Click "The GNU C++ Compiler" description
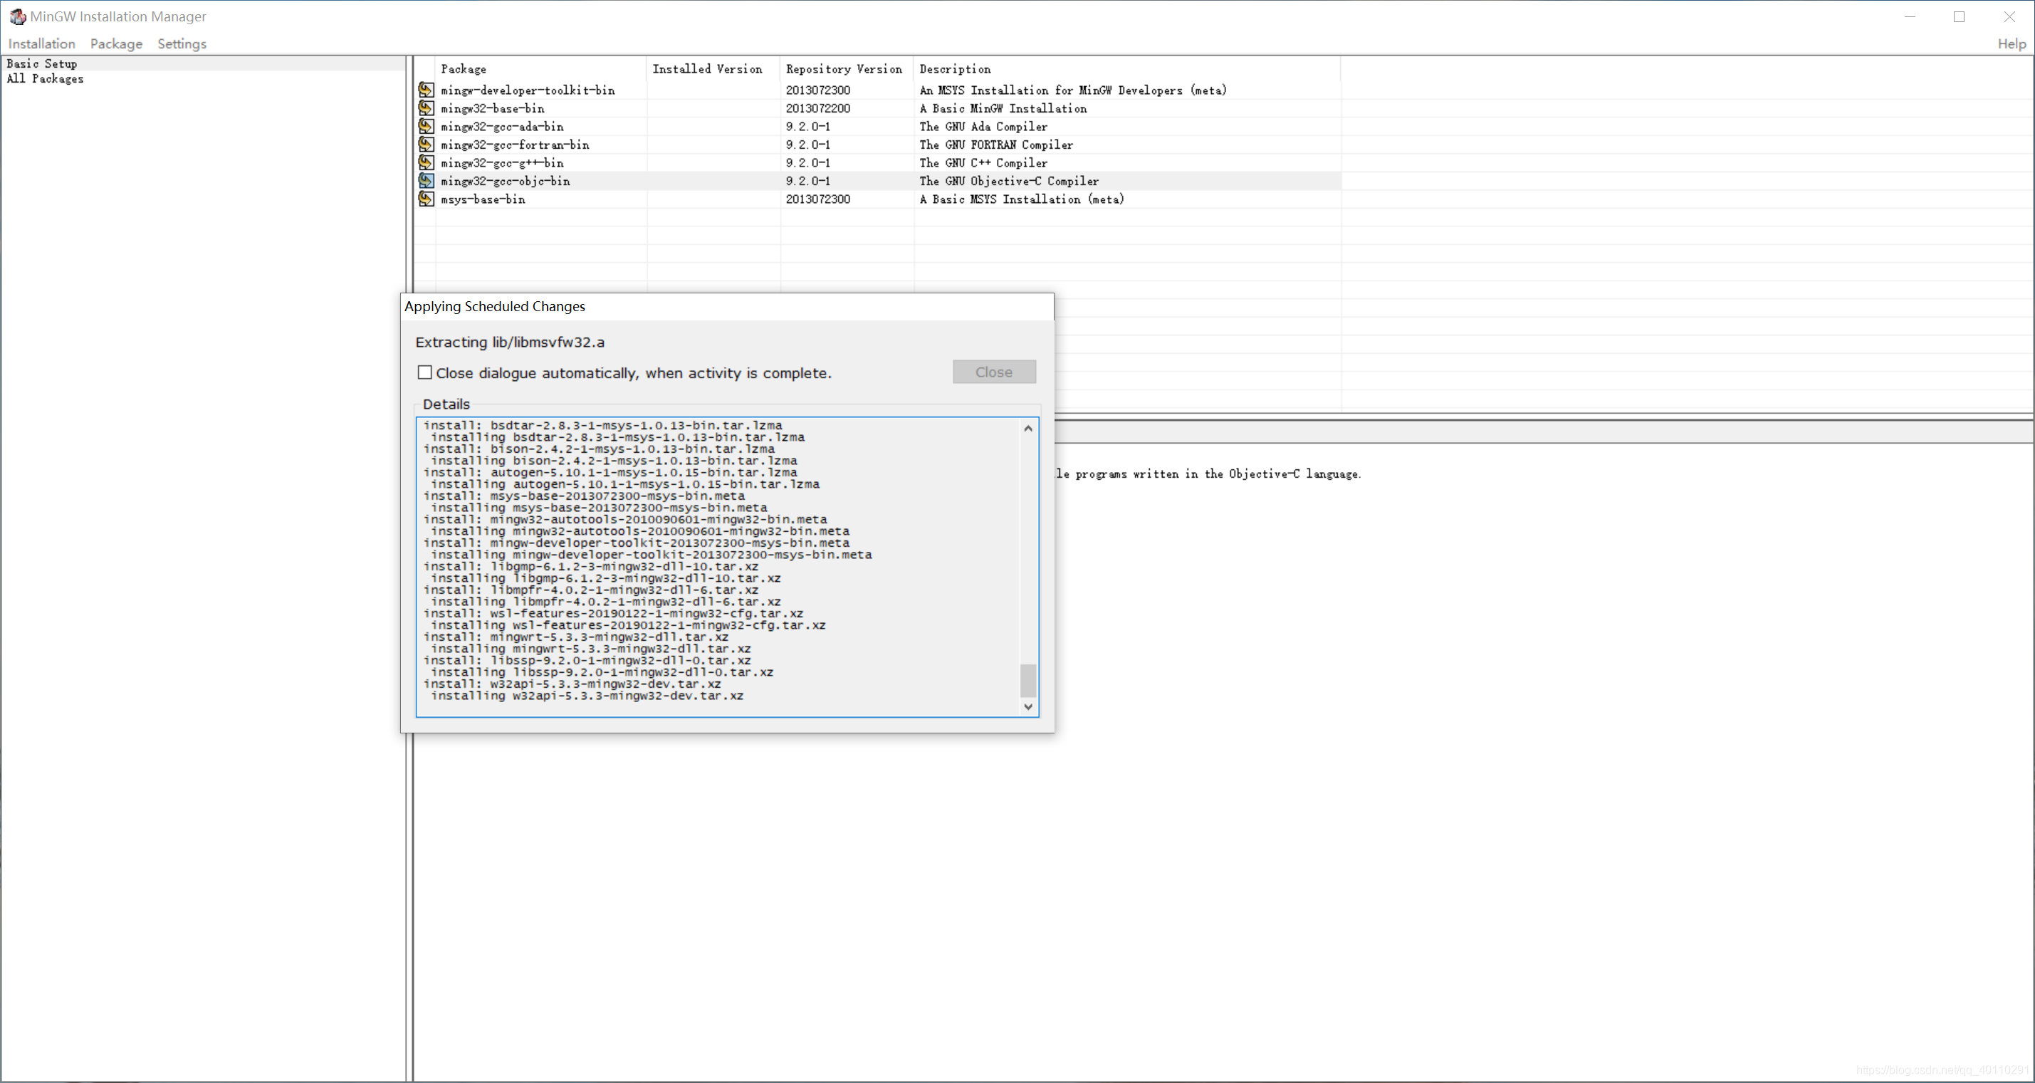 pos(983,163)
